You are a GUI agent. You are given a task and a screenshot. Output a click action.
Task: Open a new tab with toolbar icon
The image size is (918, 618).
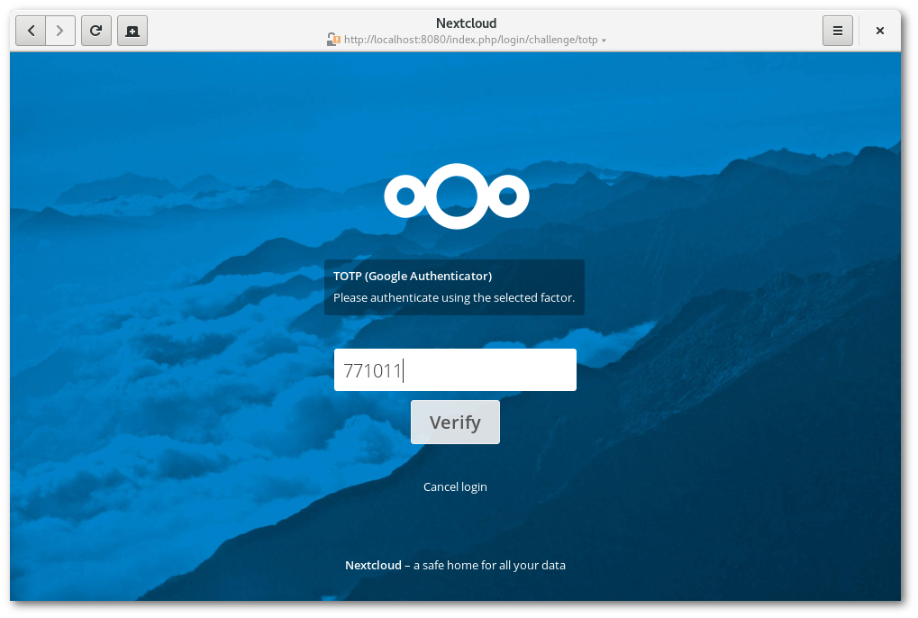pyautogui.click(x=132, y=31)
